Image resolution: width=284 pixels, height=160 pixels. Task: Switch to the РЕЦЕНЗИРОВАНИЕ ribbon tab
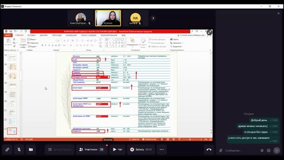109,35
